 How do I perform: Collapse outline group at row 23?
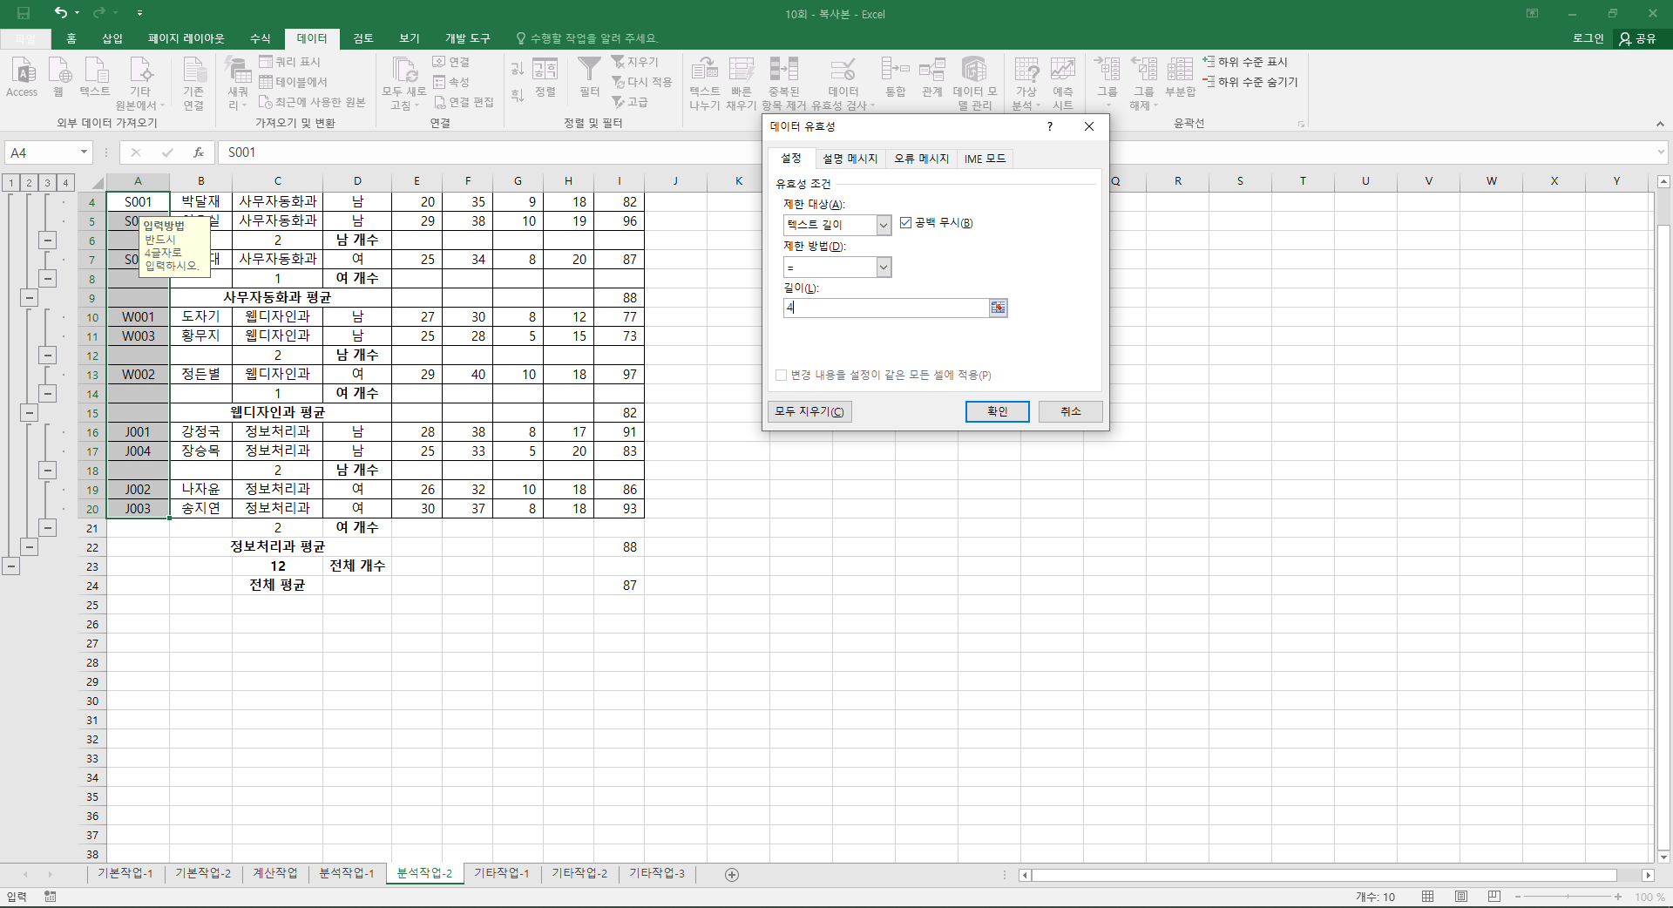[x=10, y=566]
